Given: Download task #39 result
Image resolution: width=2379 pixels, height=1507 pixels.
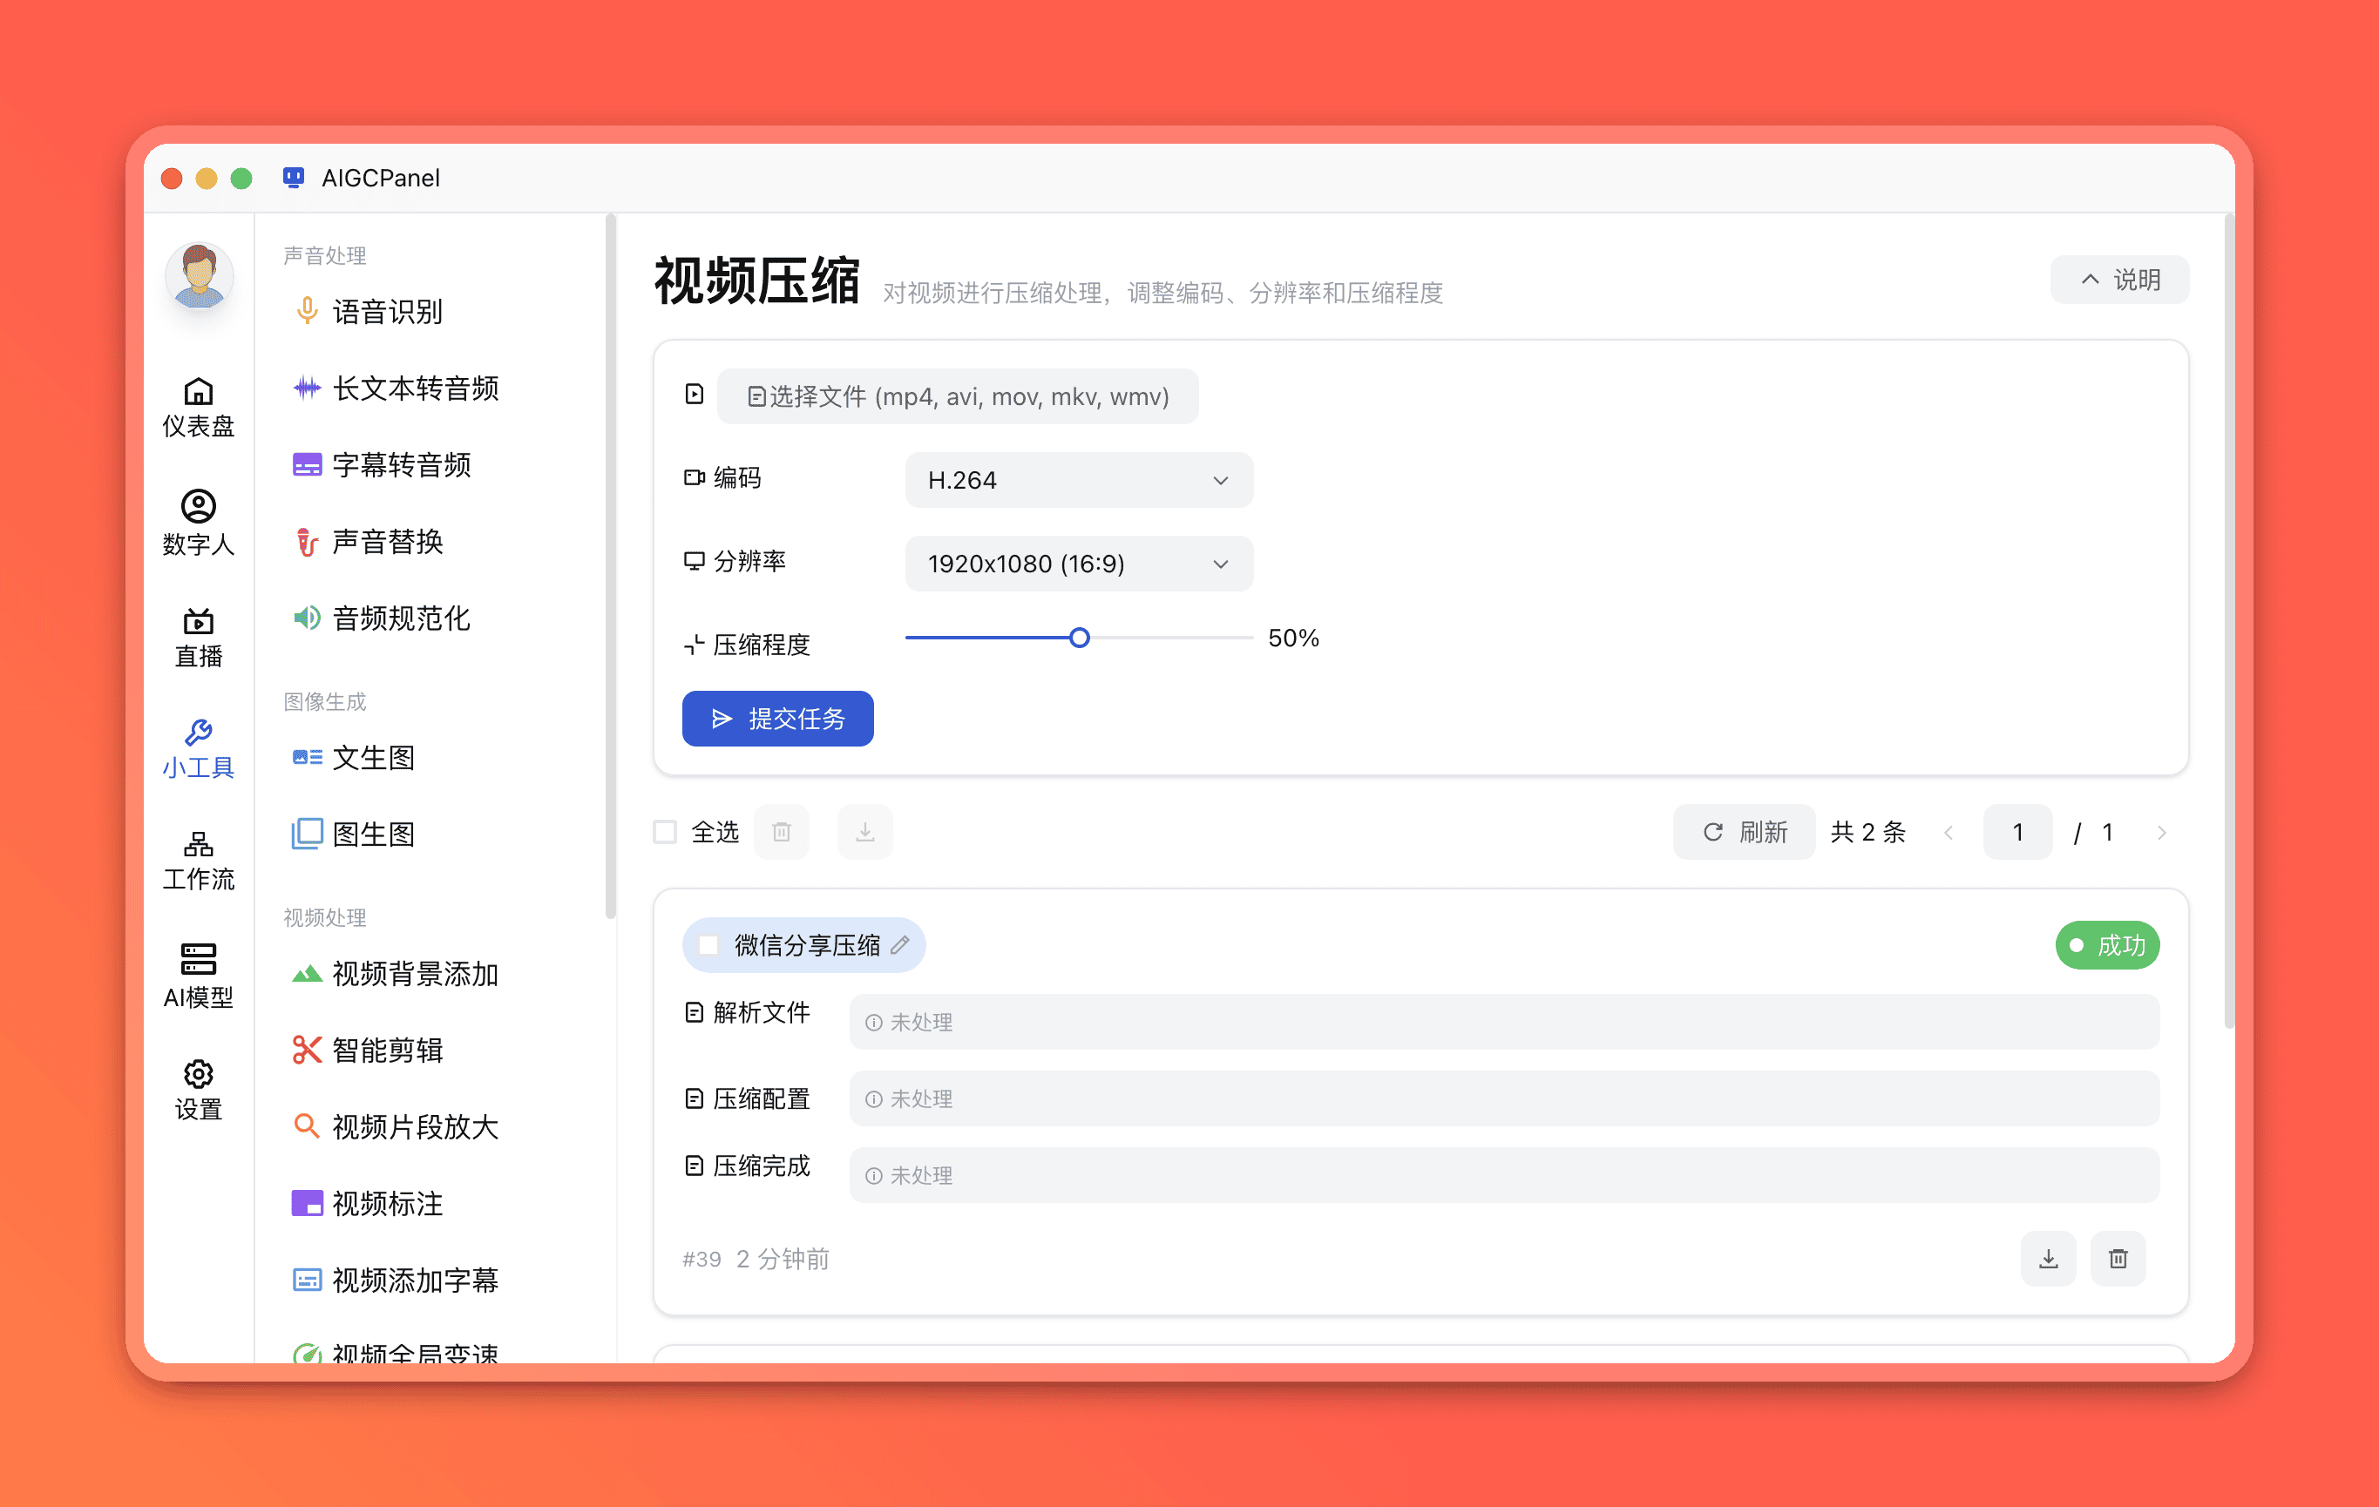Looking at the screenshot, I should [2048, 1258].
